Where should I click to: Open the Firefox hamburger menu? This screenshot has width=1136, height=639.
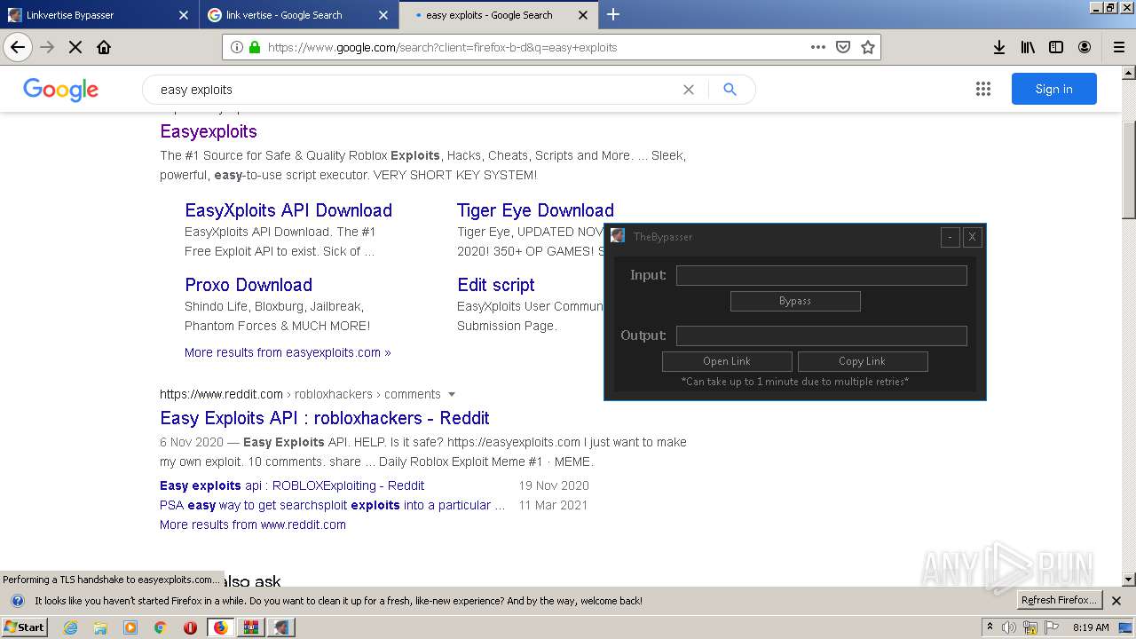coord(1118,47)
